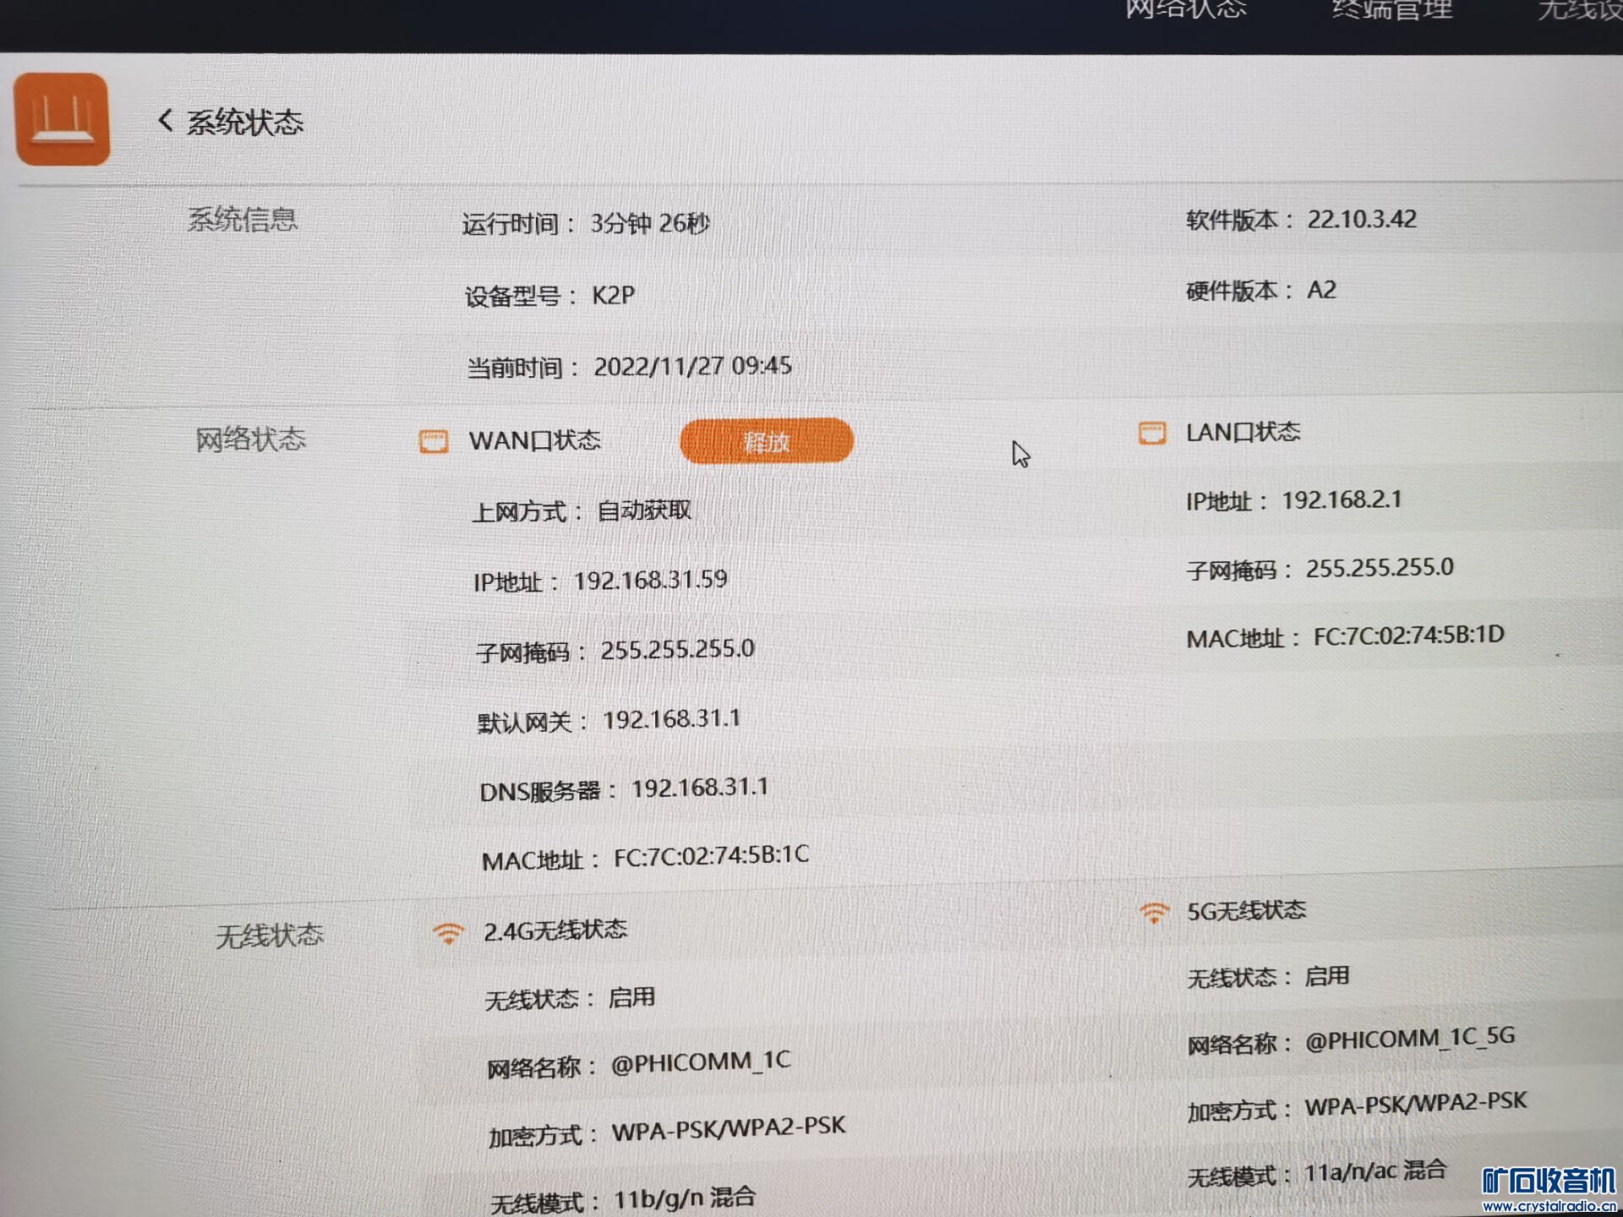
Task: Select 2.4G encryption WPA-PSK/WPA2-PSK value
Action: pyautogui.click(x=728, y=1127)
